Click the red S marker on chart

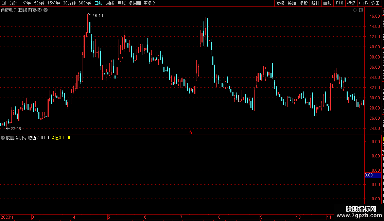tap(191, 133)
